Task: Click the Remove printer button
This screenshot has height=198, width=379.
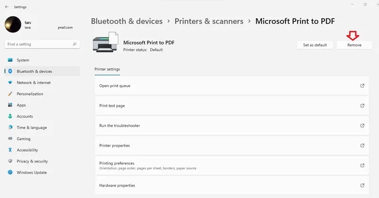Action: pyautogui.click(x=354, y=45)
